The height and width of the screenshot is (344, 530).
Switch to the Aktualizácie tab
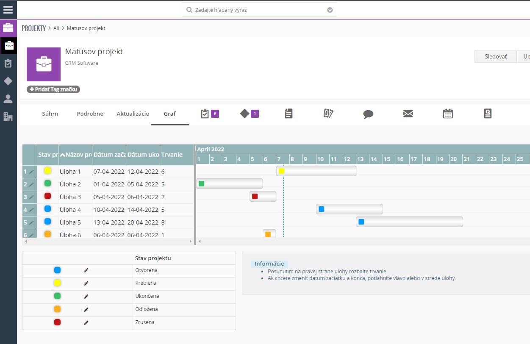coord(133,114)
